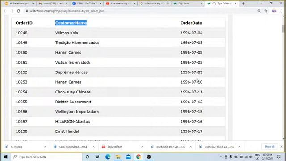Close the SQL Tryit Editor tab
The height and width of the screenshot is (161, 286).
click(x=236, y=4)
